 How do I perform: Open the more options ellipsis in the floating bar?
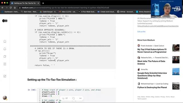[80, 98]
